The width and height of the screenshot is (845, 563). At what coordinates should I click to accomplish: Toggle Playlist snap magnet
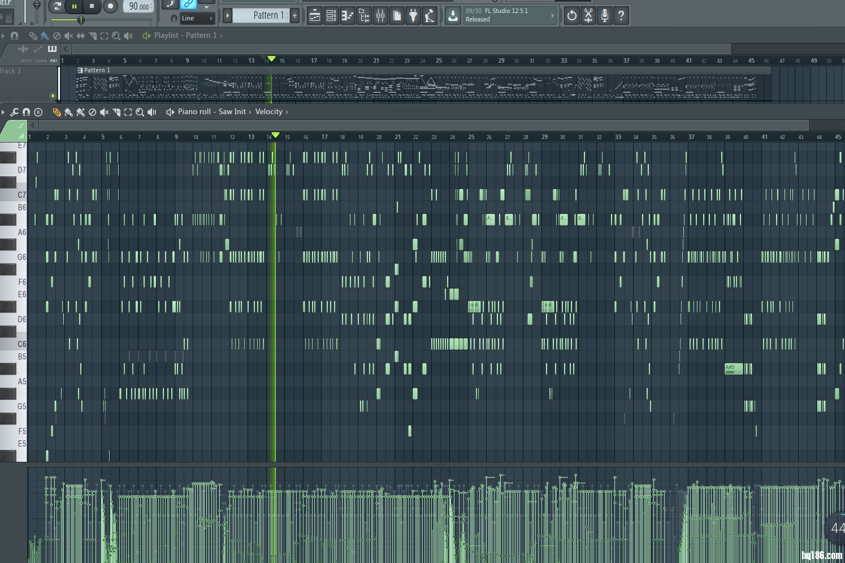pyautogui.click(x=15, y=36)
